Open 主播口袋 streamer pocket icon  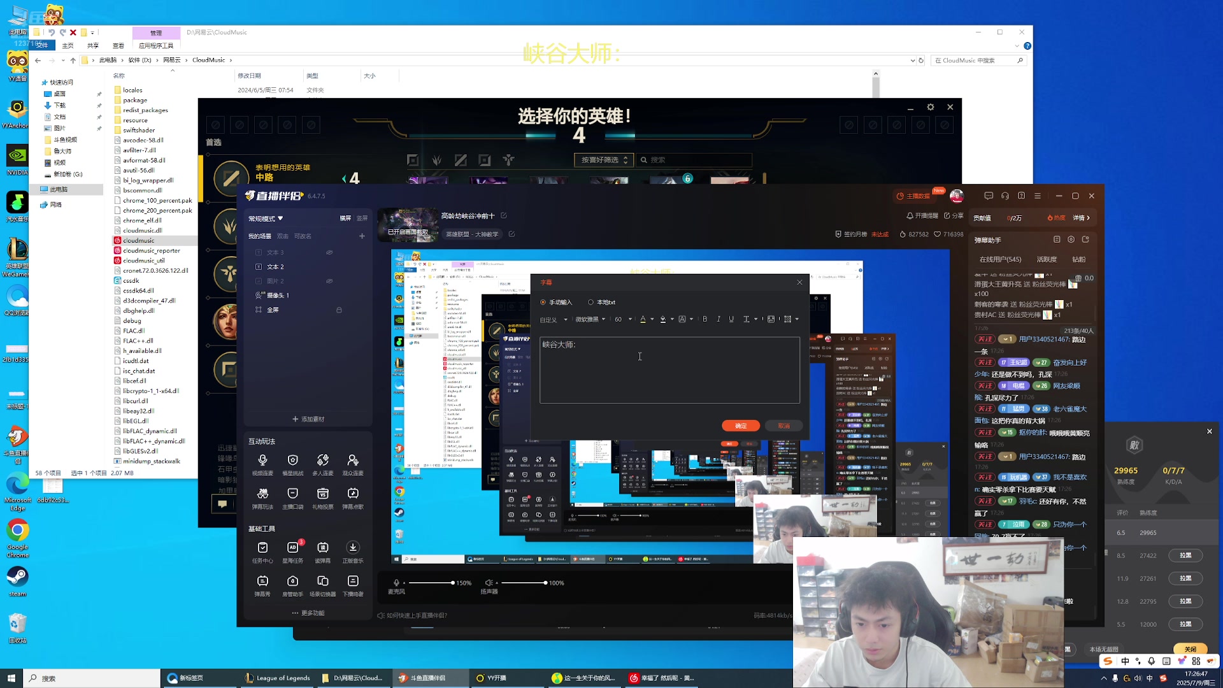[292, 498]
